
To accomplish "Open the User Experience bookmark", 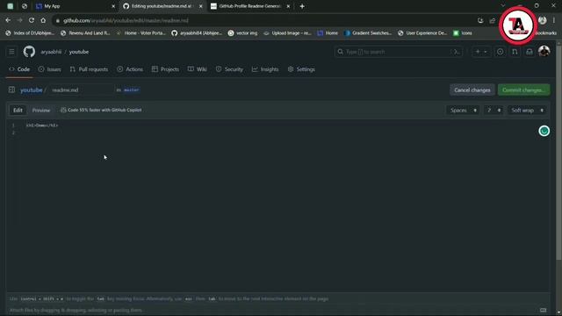I will click(422, 33).
